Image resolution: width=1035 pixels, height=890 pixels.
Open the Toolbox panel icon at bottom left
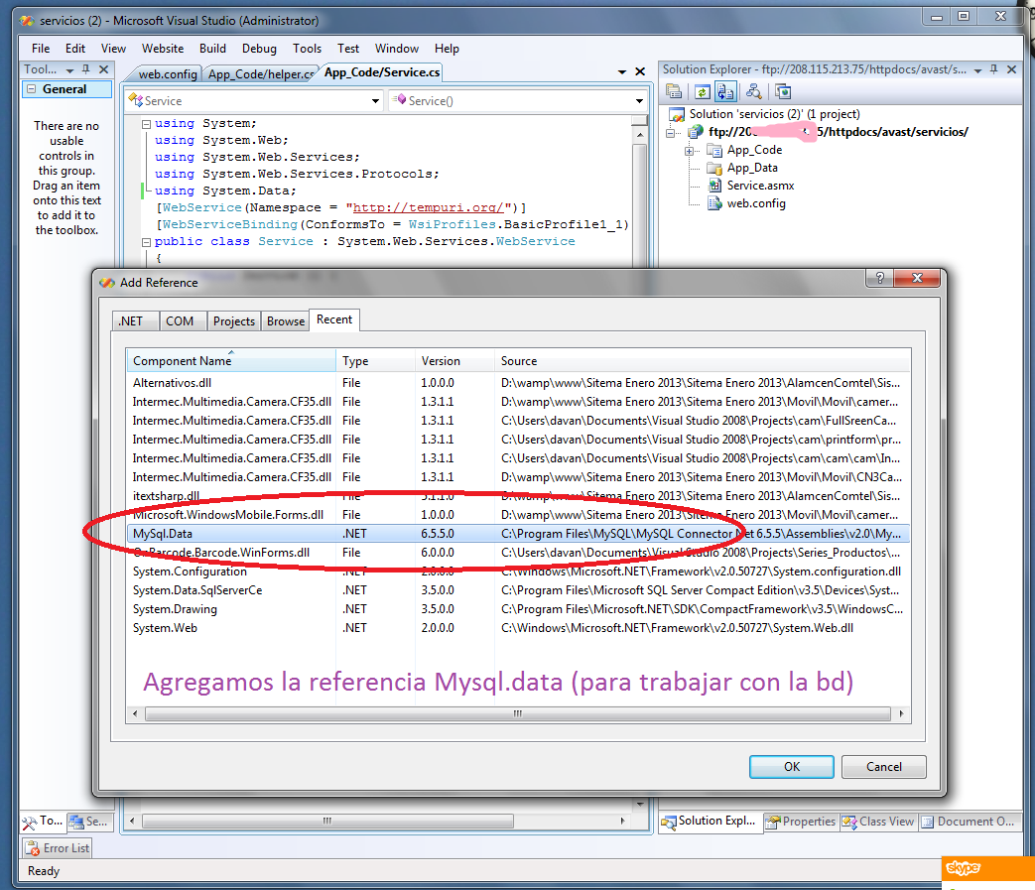click(45, 822)
